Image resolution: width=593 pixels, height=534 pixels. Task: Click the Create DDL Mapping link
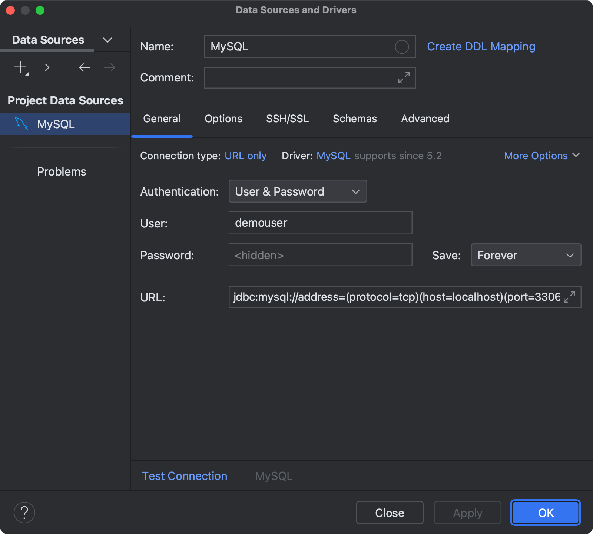pos(481,46)
